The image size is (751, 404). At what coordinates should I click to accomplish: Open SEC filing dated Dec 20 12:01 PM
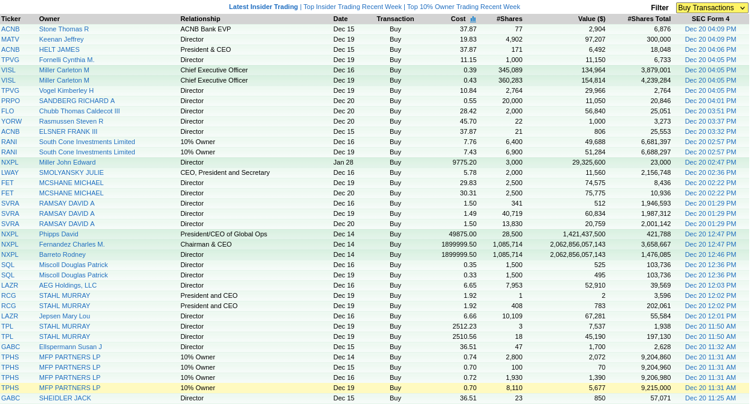point(711,316)
